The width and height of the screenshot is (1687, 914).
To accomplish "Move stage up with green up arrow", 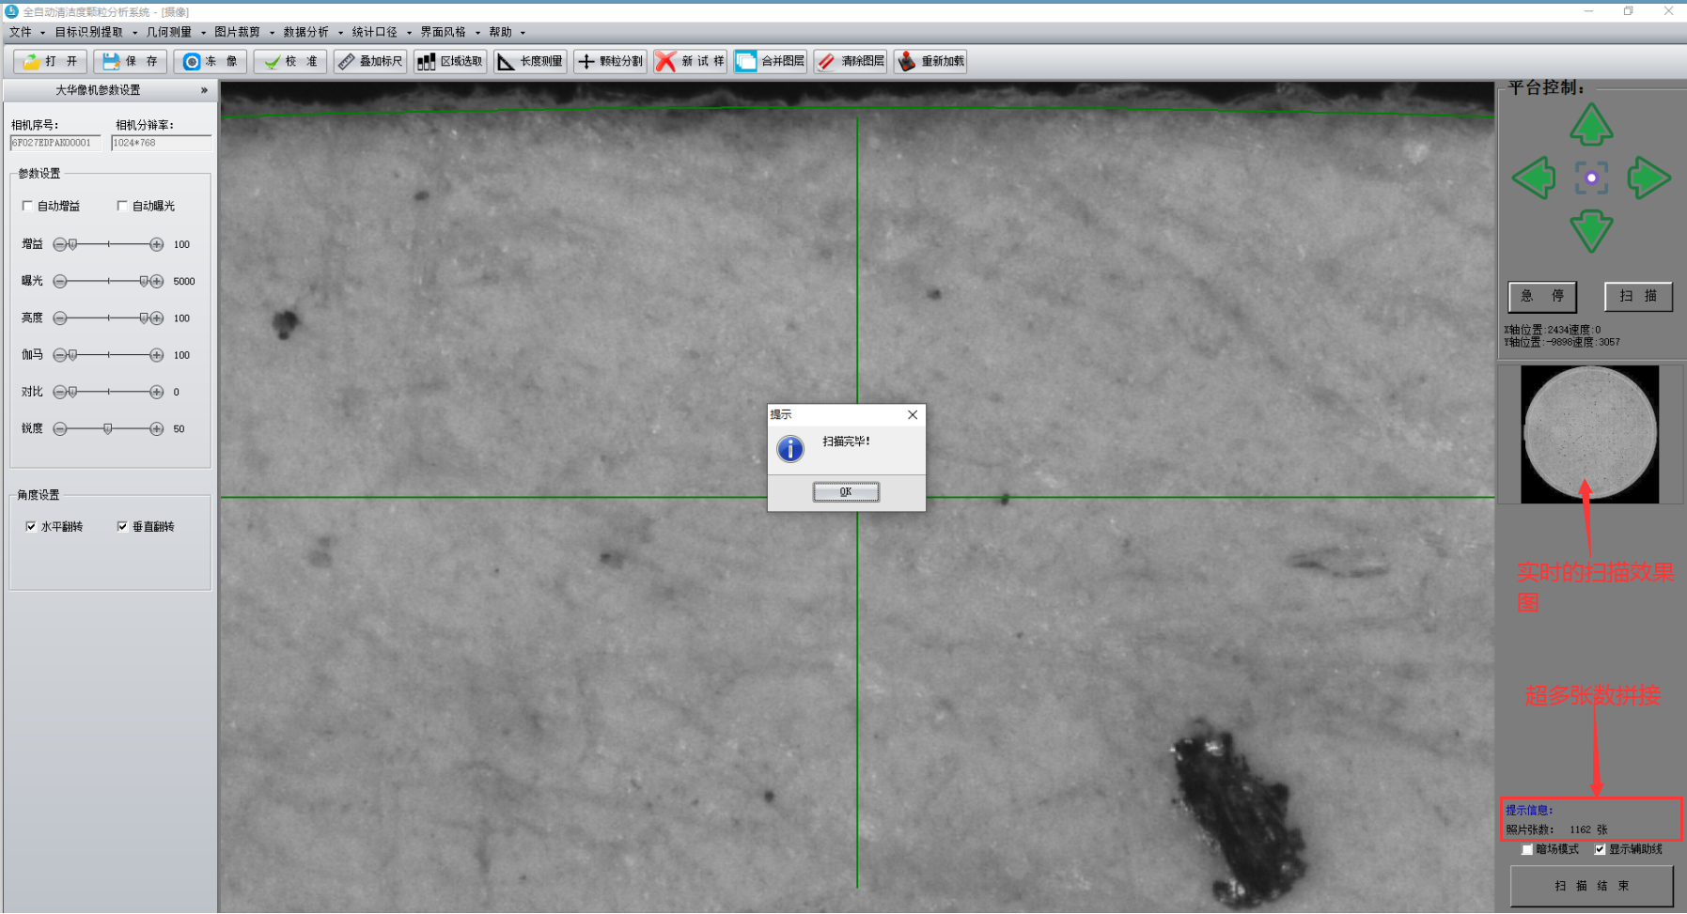I will pyautogui.click(x=1591, y=125).
